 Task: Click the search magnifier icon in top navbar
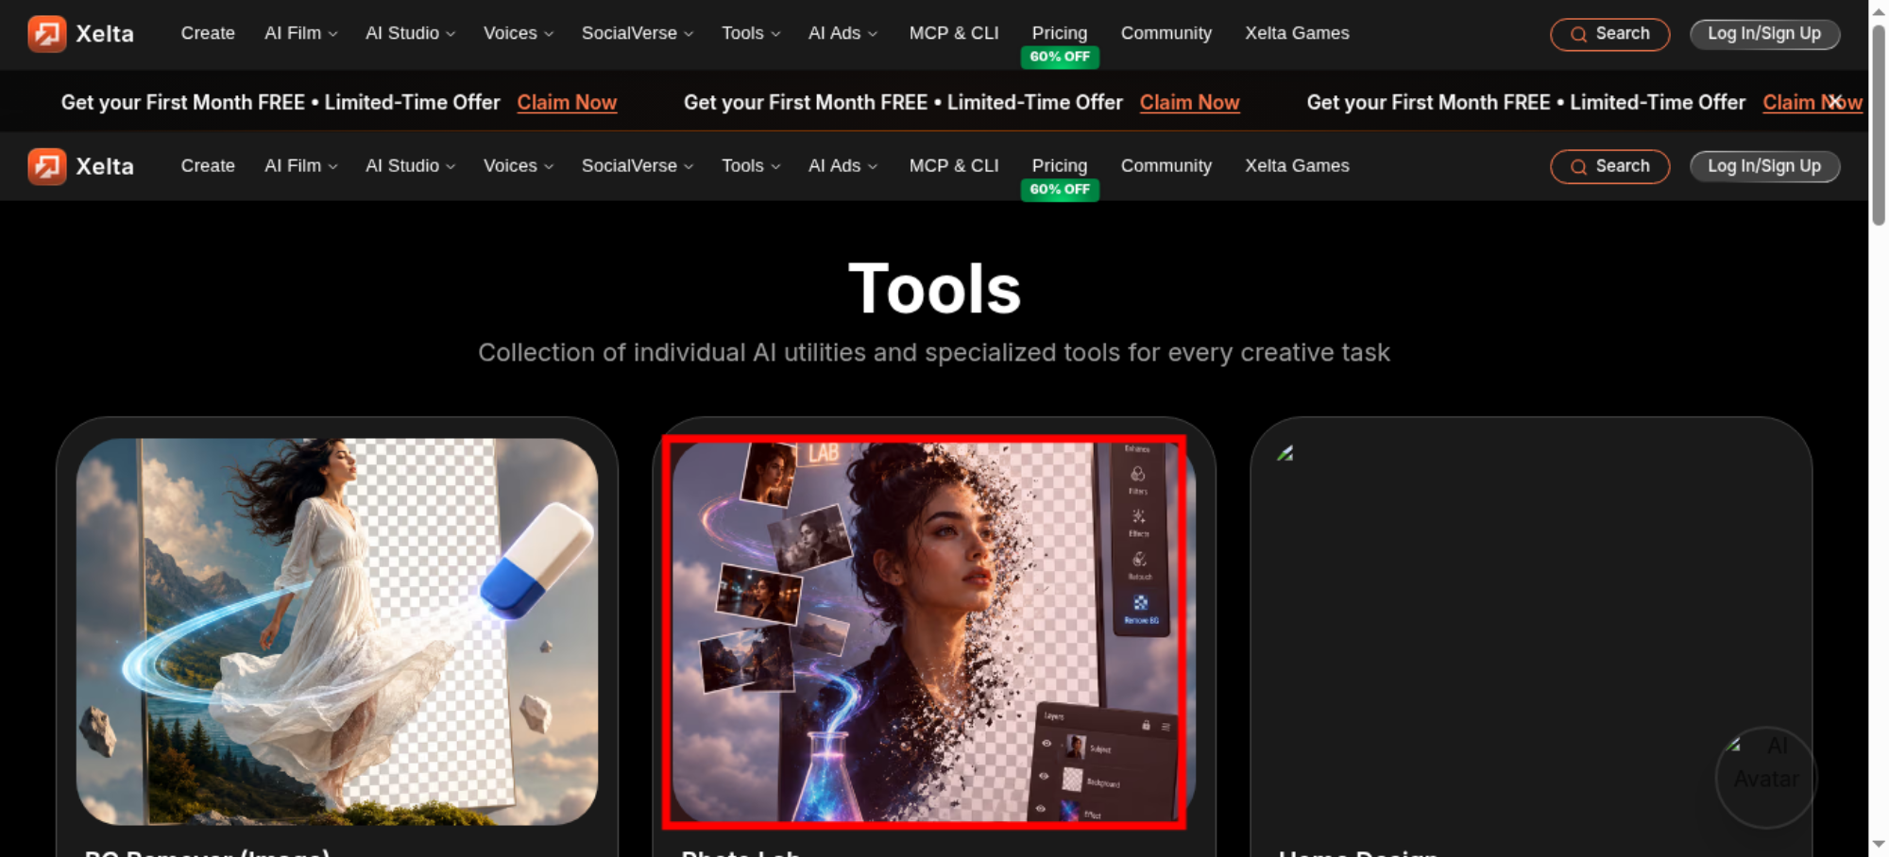pos(1578,34)
